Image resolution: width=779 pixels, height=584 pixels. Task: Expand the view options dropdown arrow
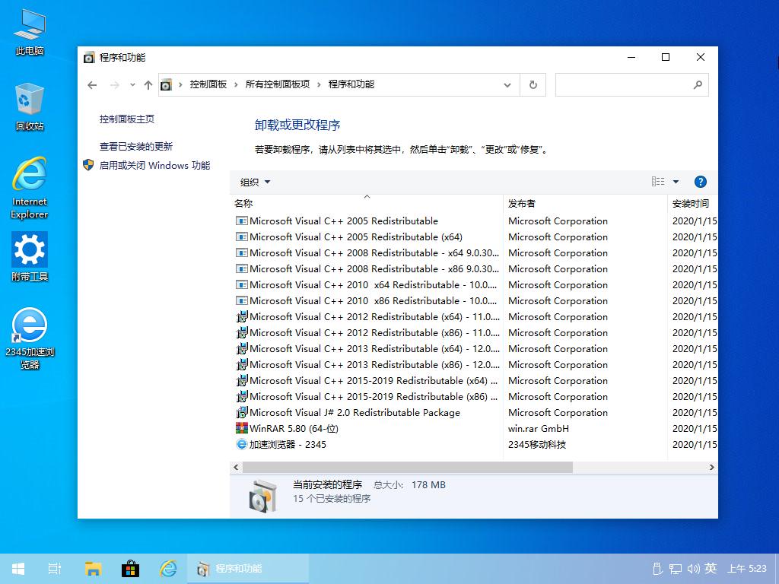click(x=676, y=182)
